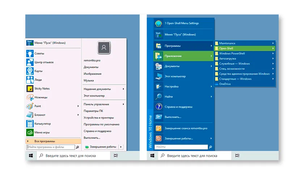Click Task View icon on right taskbar

click(x=237, y=155)
